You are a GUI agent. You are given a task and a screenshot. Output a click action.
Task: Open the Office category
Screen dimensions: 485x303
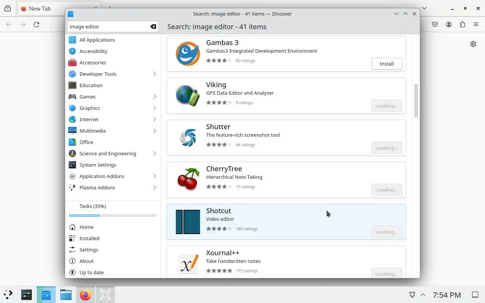(x=113, y=142)
